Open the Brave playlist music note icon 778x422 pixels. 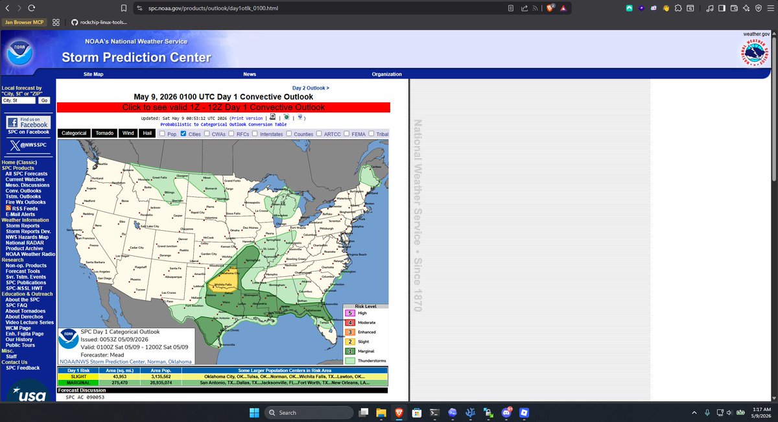(x=710, y=8)
